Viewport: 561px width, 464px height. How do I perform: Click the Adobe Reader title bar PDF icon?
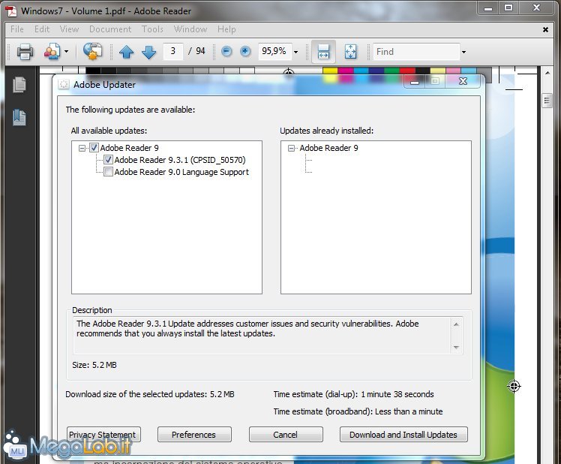(11, 11)
